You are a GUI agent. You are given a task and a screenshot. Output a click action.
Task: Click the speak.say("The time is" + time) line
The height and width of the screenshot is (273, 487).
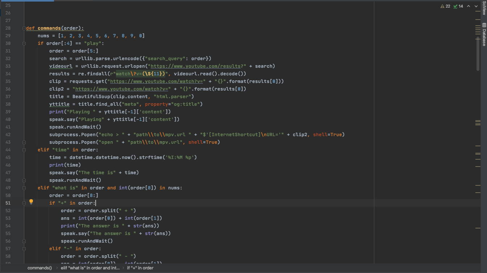point(94,173)
